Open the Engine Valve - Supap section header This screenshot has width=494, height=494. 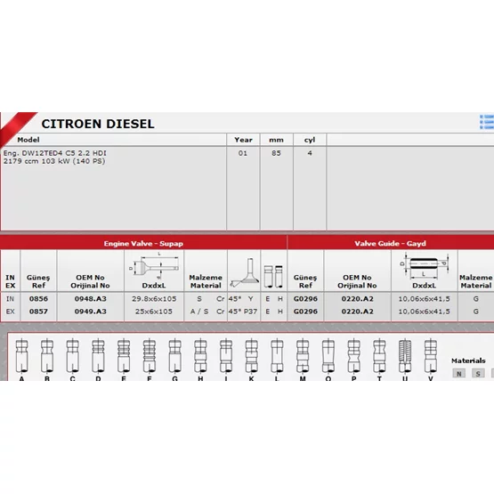pos(143,243)
